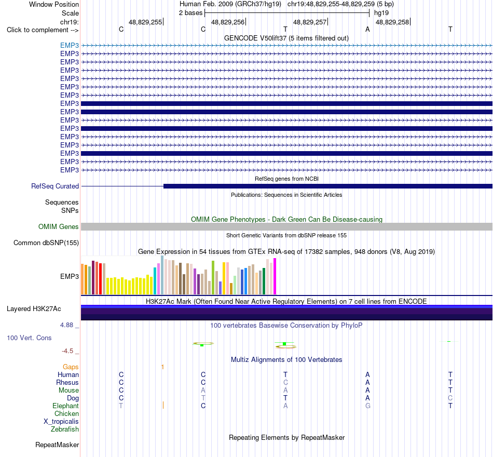Click the 'chr19:' ruler label

[69, 22]
